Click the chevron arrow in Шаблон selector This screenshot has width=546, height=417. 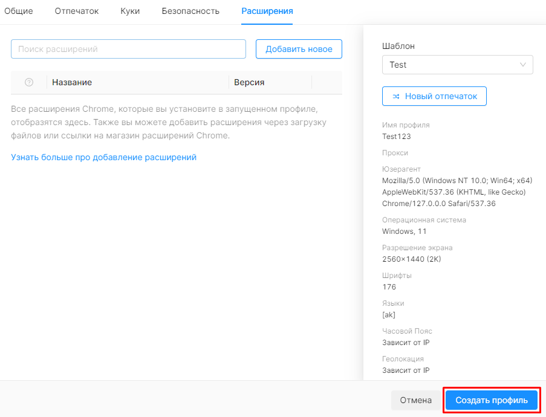[x=522, y=65]
